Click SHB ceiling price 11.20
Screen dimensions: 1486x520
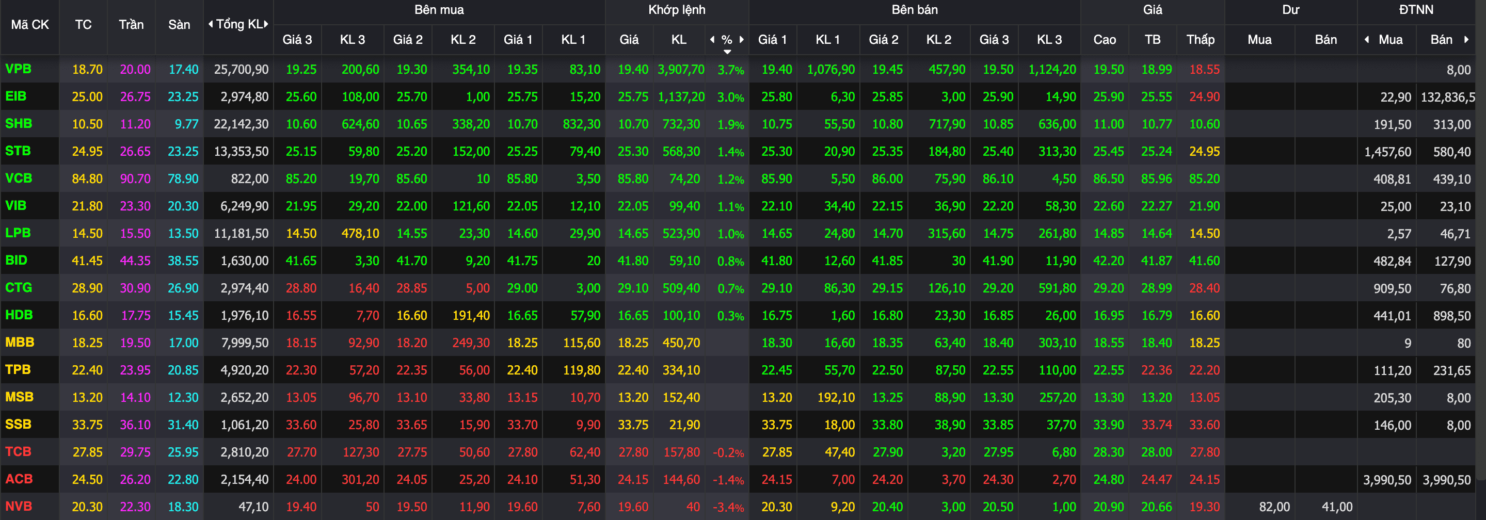135,124
